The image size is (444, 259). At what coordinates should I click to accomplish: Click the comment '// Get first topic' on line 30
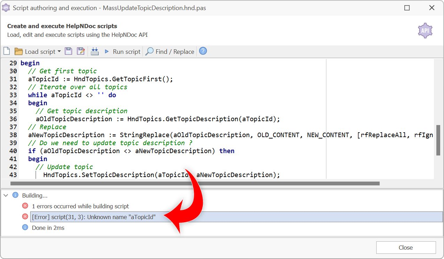(63, 71)
